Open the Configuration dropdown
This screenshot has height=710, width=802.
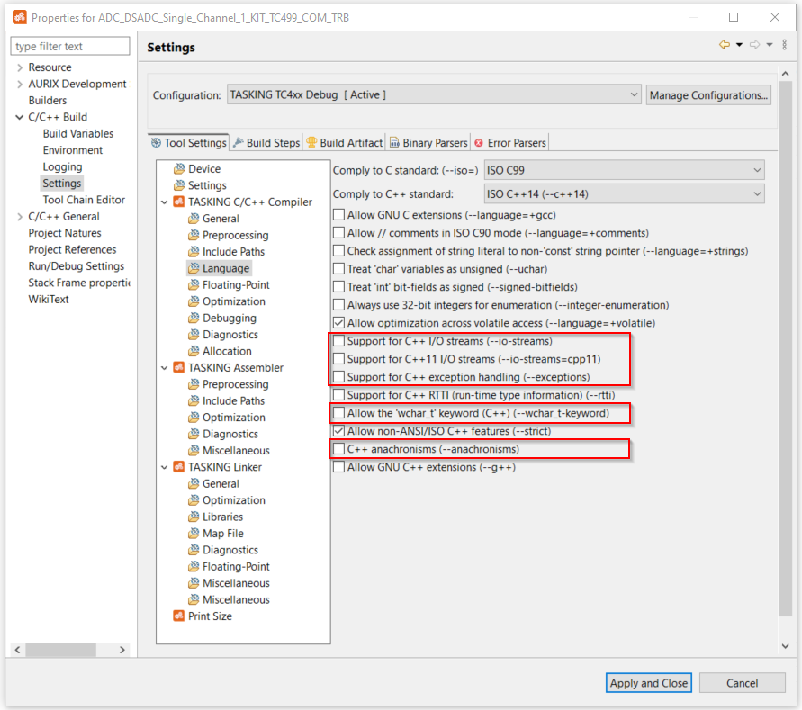pyautogui.click(x=434, y=95)
